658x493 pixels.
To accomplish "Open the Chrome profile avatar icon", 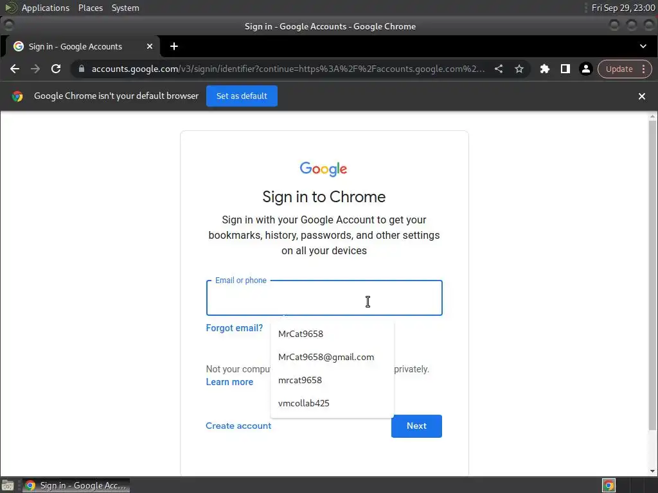I will (x=586, y=69).
